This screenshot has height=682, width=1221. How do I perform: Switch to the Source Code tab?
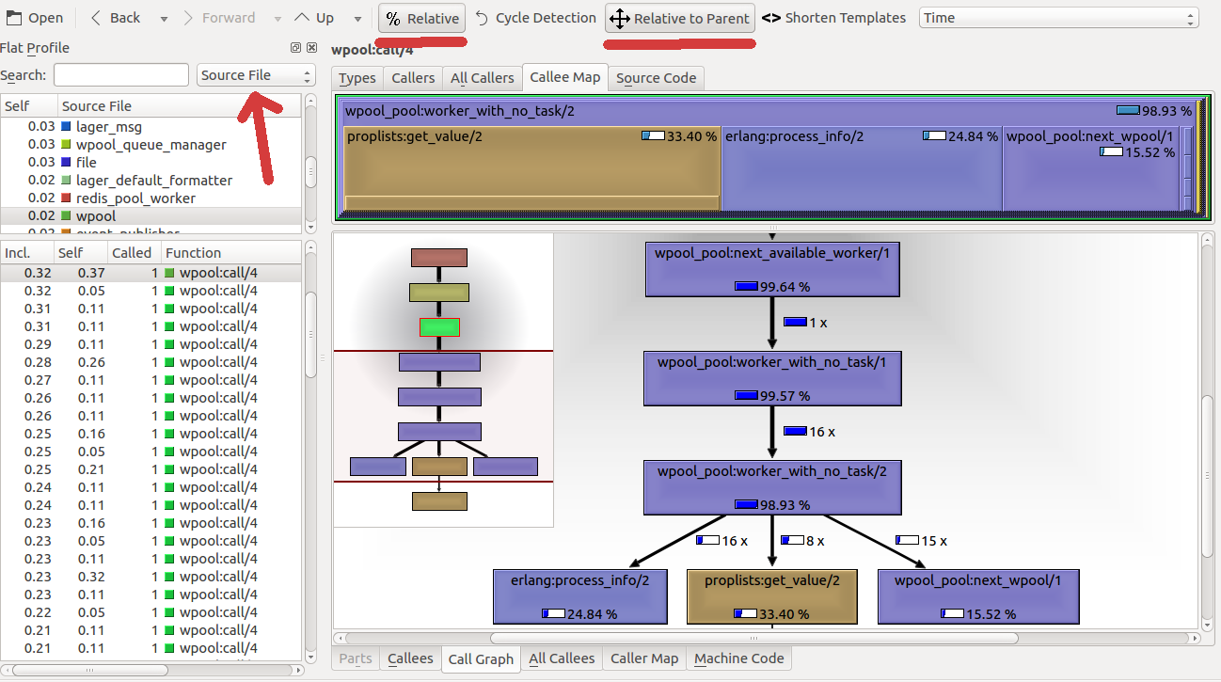(656, 78)
